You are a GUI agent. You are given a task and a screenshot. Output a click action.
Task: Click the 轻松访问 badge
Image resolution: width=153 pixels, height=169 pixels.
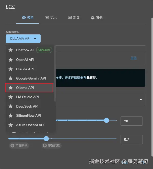(44, 50)
